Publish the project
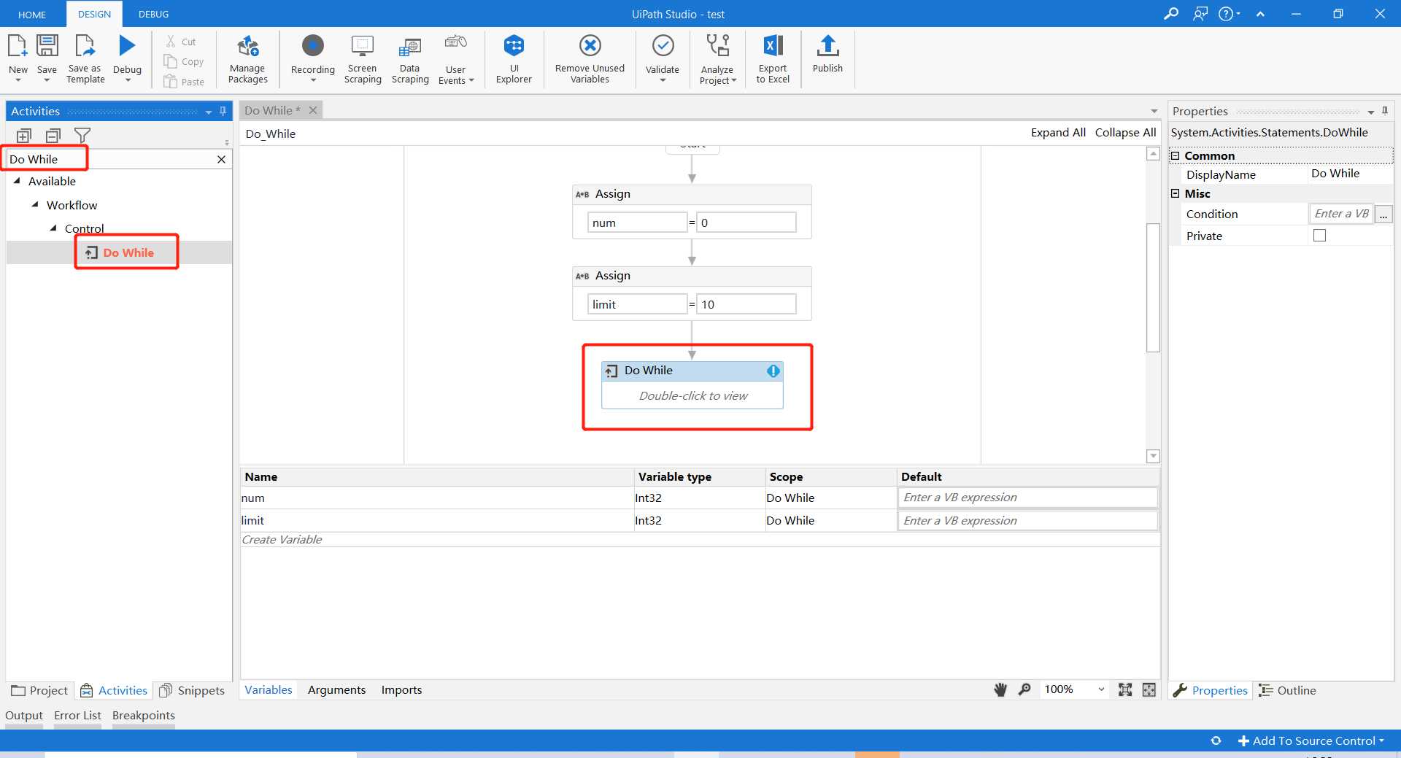 (827, 54)
